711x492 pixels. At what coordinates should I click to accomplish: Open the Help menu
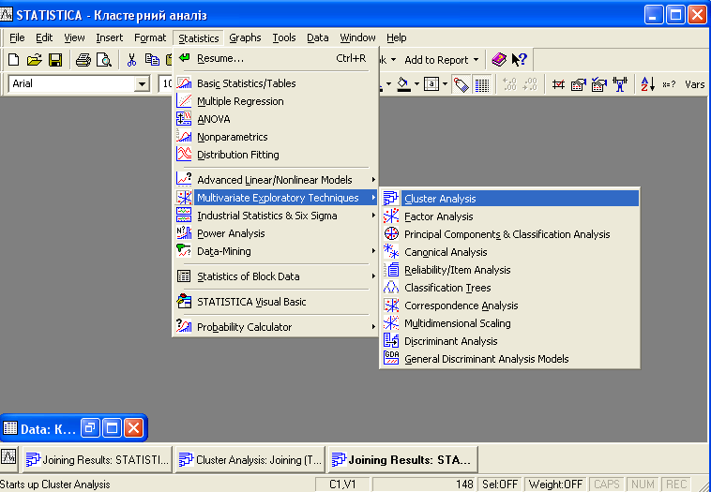coord(397,37)
